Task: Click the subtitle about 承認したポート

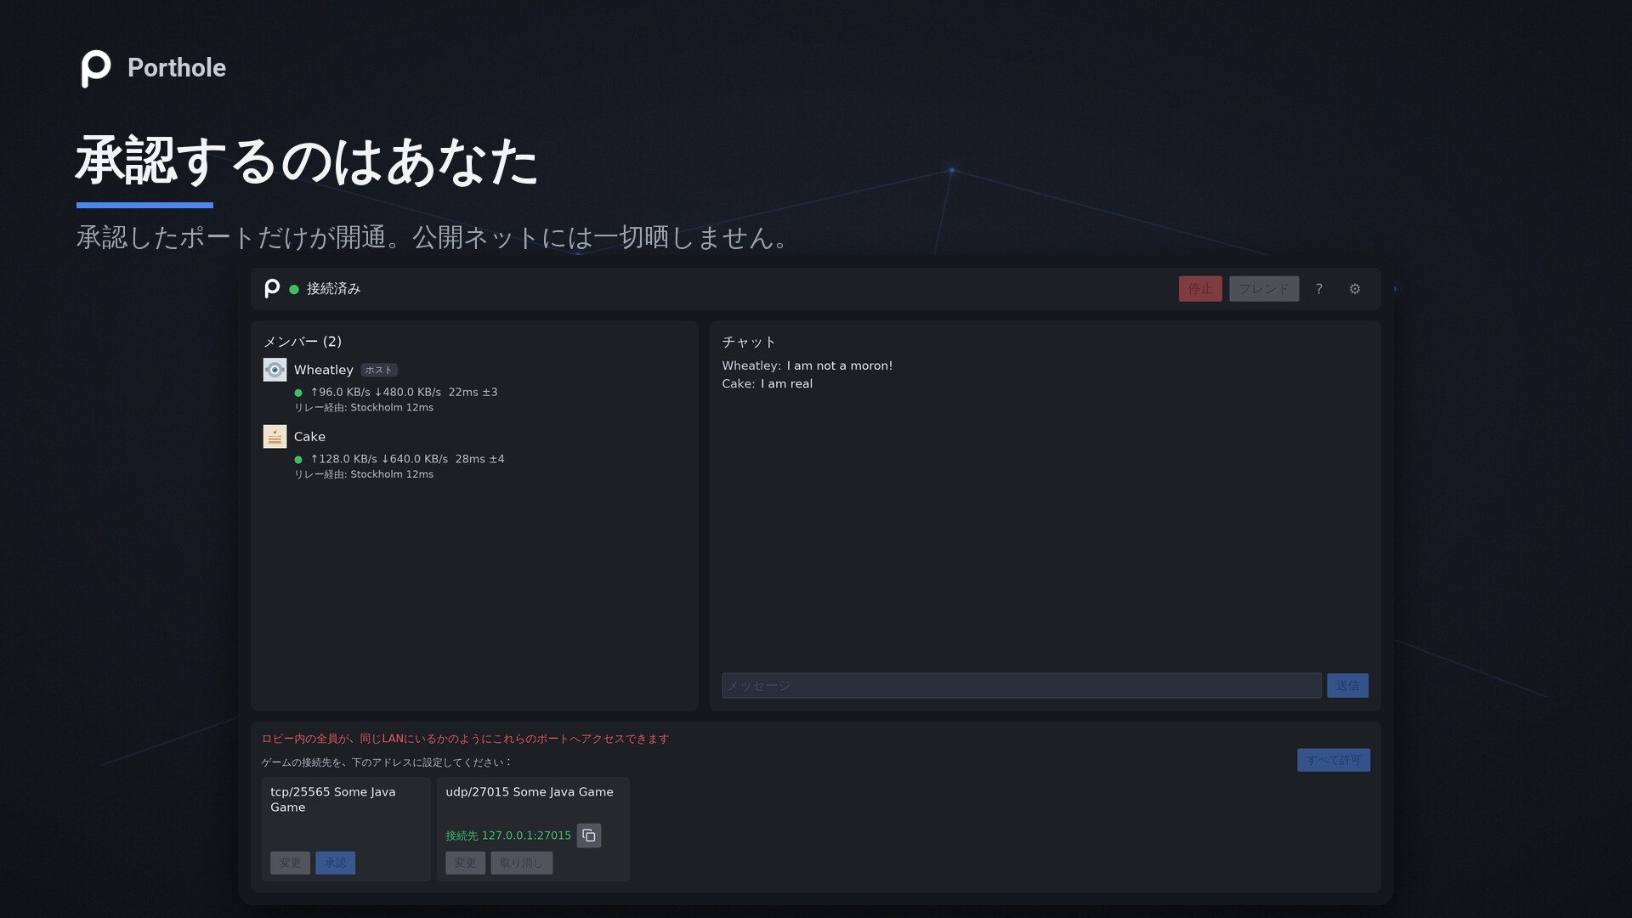Action: (x=433, y=237)
